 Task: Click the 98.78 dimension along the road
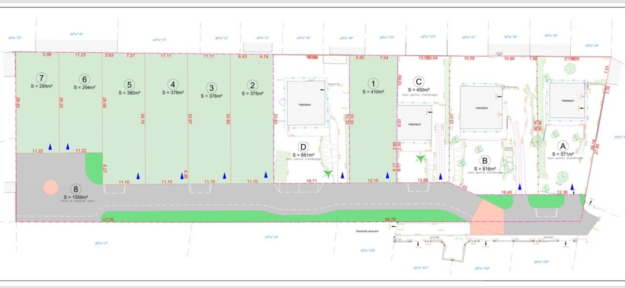(x=390, y=219)
